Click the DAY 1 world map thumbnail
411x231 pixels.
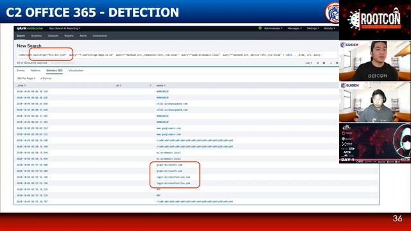click(375, 143)
